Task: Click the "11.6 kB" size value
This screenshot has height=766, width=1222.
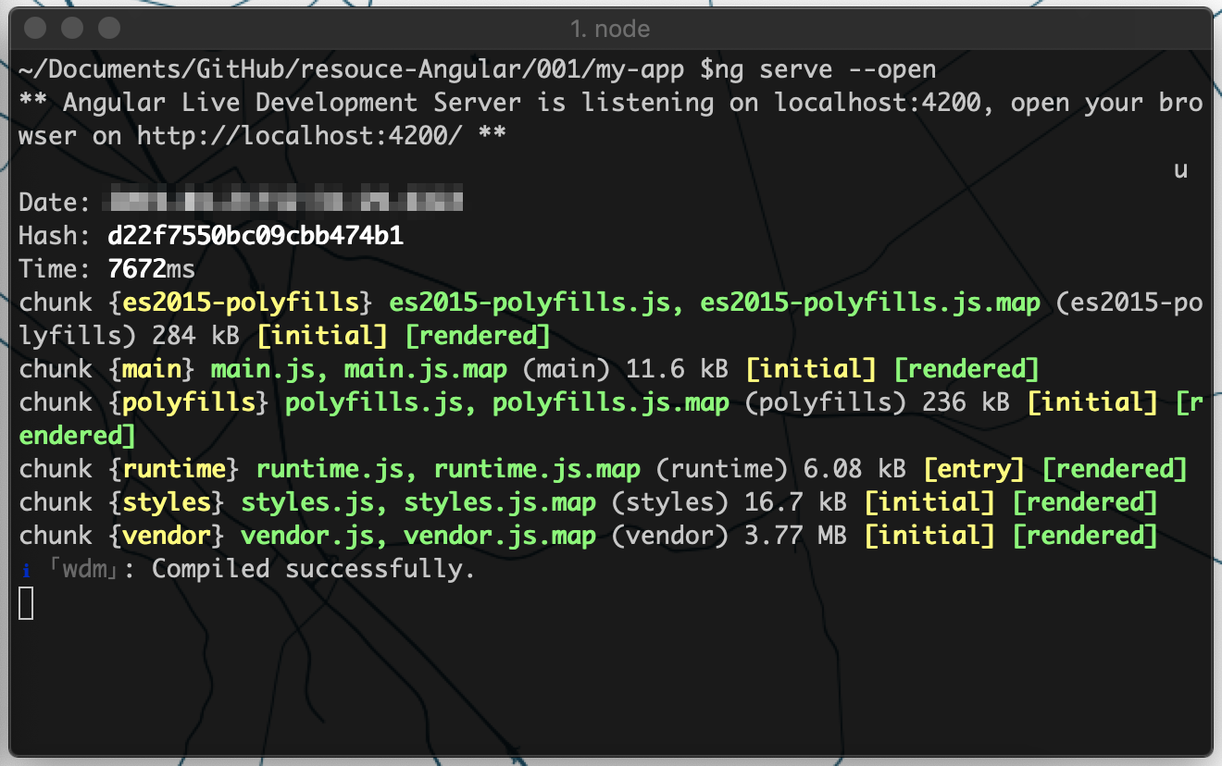Action: click(x=678, y=369)
